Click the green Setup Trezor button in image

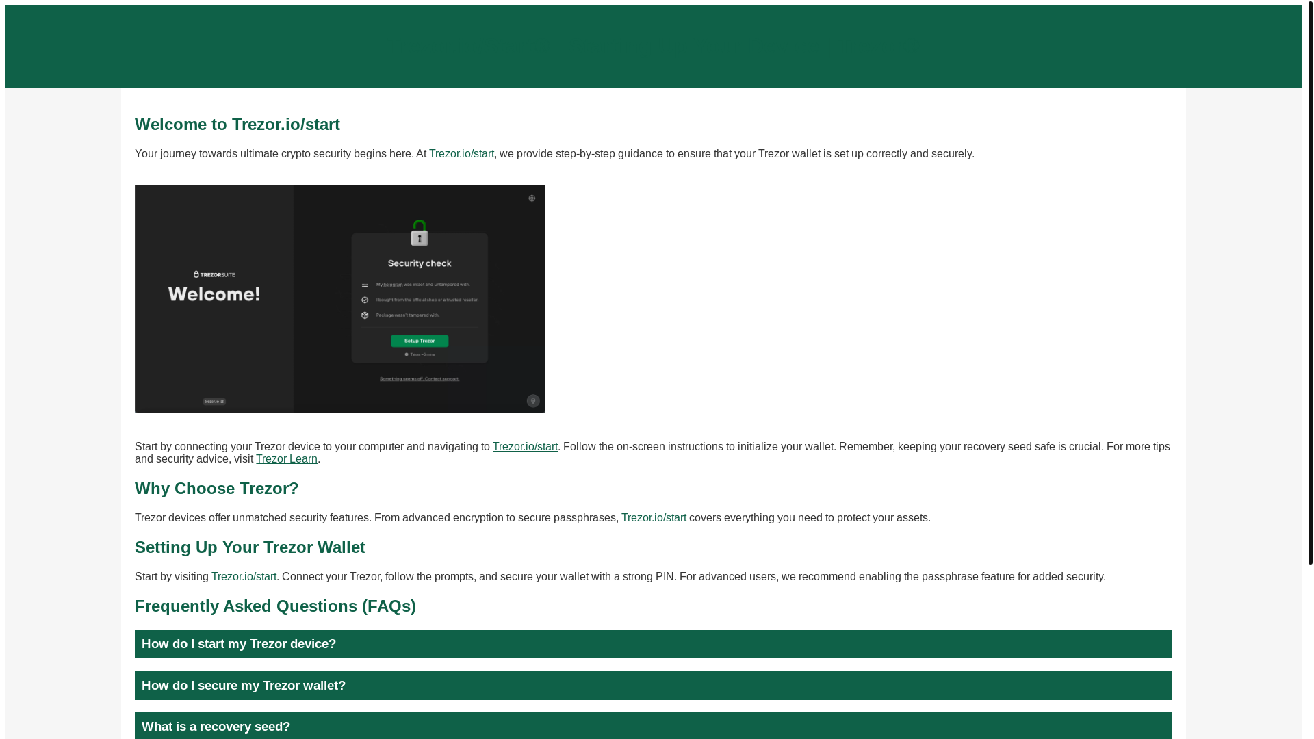[x=420, y=341]
